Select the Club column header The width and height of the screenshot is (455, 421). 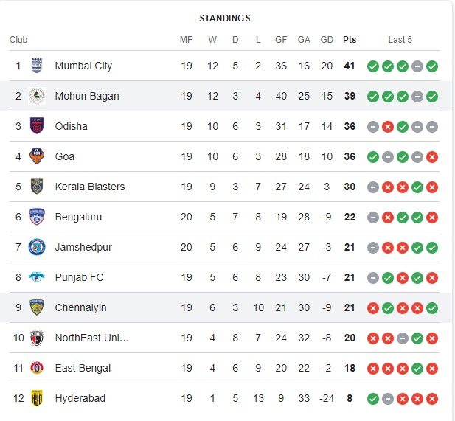[18, 39]
